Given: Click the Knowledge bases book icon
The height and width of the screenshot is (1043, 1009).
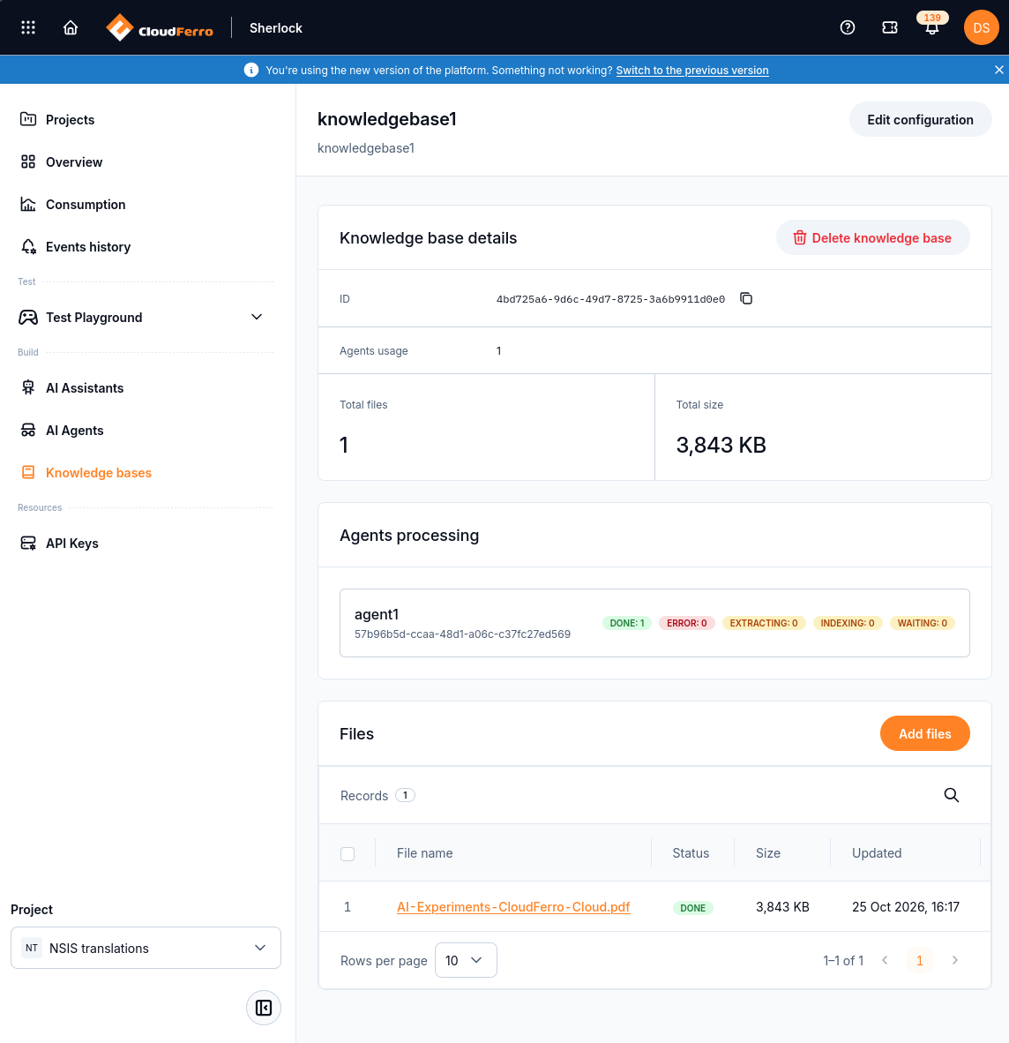Looking at the screenshot, I should pos(28,472).
